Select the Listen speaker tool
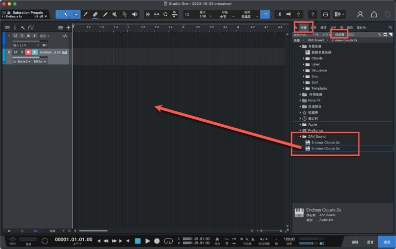 135,14
